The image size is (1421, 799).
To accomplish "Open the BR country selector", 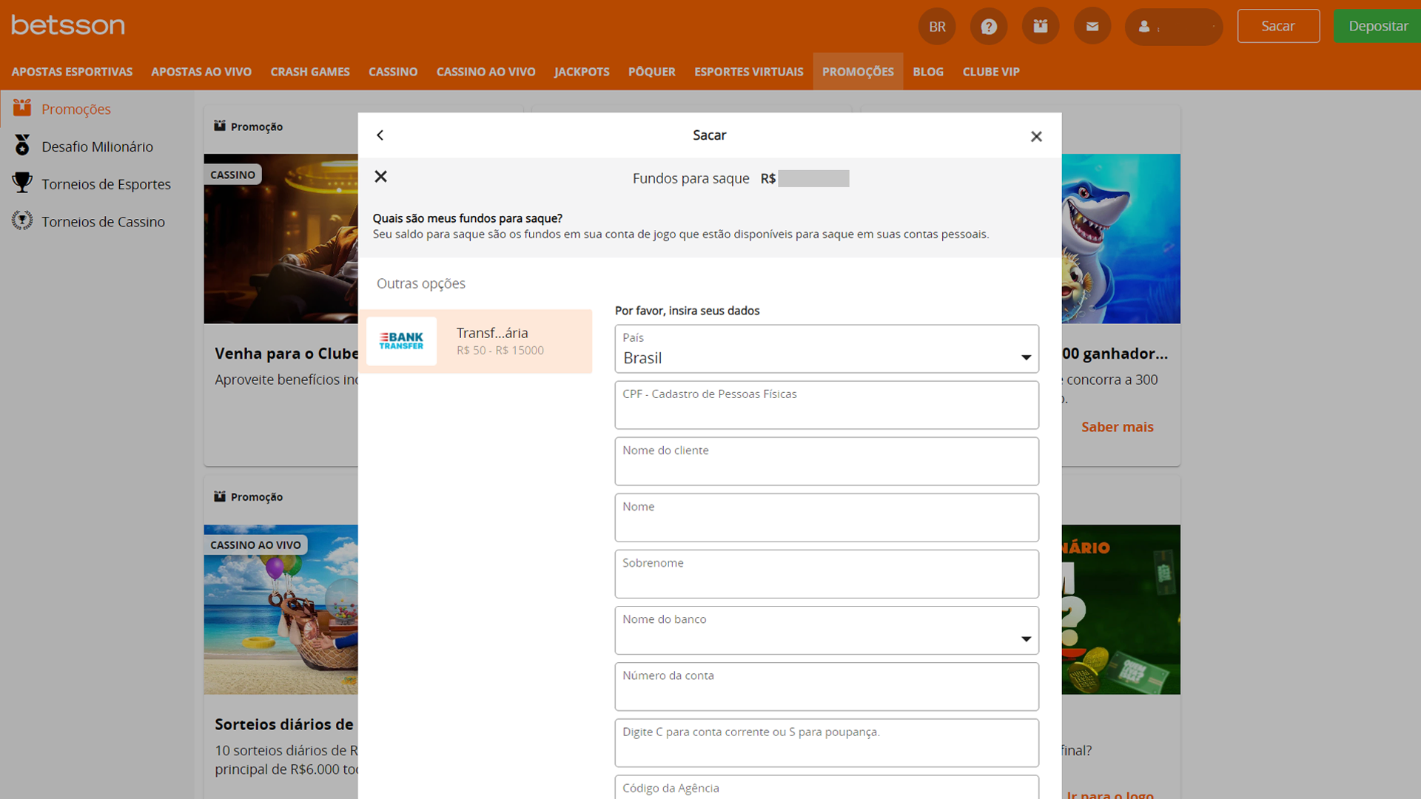I will (937, 27).
